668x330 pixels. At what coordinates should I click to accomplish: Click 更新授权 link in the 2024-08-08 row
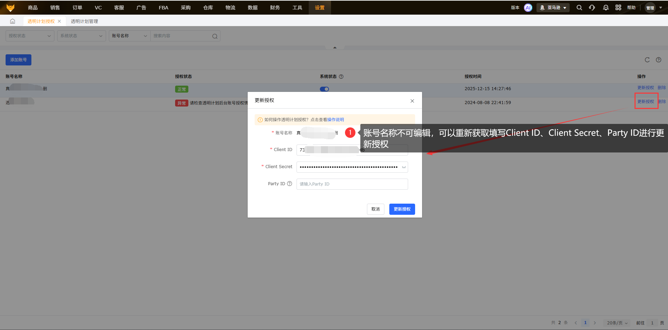click(x=646, y=102)
